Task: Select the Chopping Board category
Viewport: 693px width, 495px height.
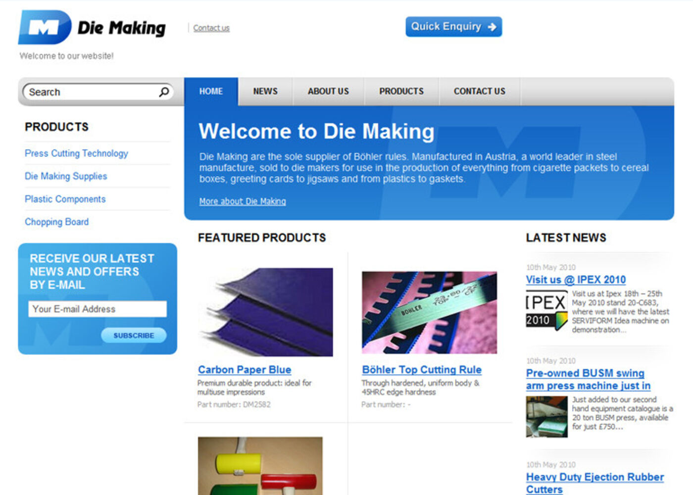Action: tap(57, 222)
